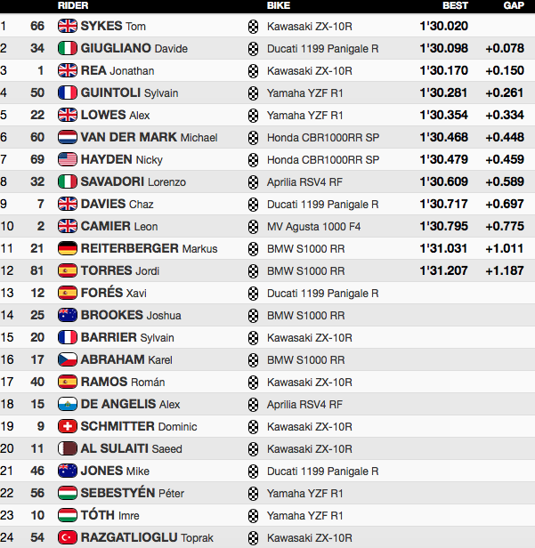The image size is (535, 548).
Task: Click the Australian flag beside BROOKES Joshua
Action: [67, 315]
